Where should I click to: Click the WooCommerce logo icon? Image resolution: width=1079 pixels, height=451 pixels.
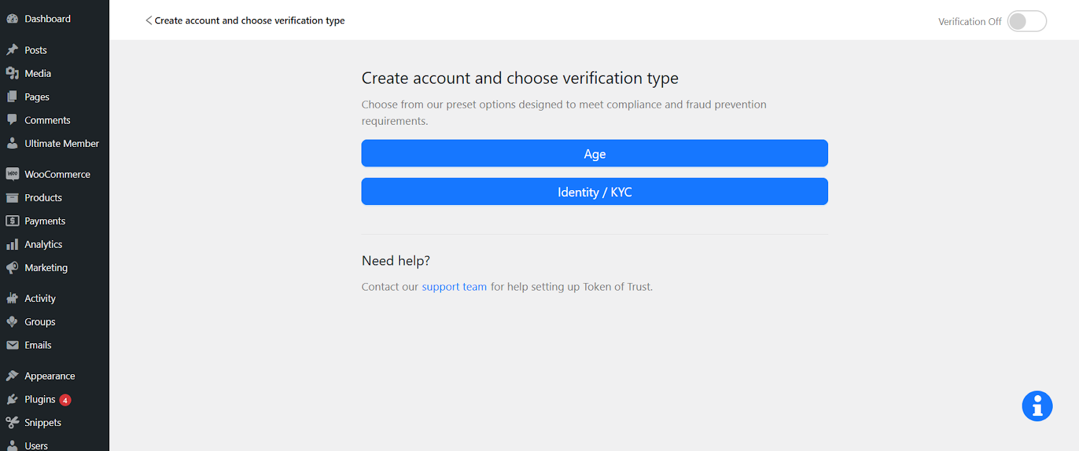click(x=12, y=174)
